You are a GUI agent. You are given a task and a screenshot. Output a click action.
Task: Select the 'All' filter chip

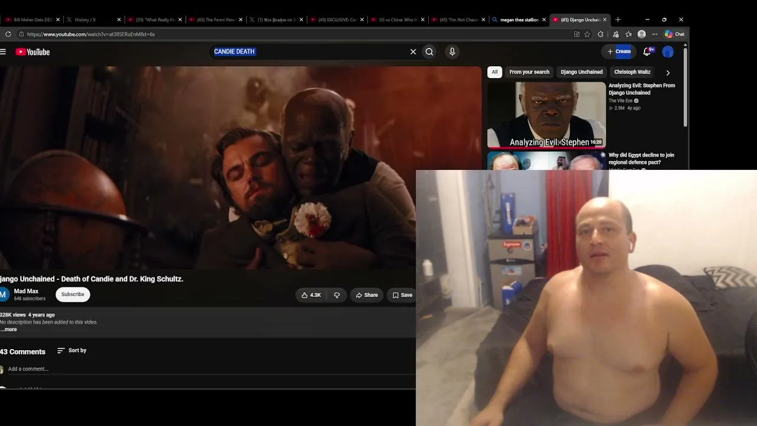(495, 72)
